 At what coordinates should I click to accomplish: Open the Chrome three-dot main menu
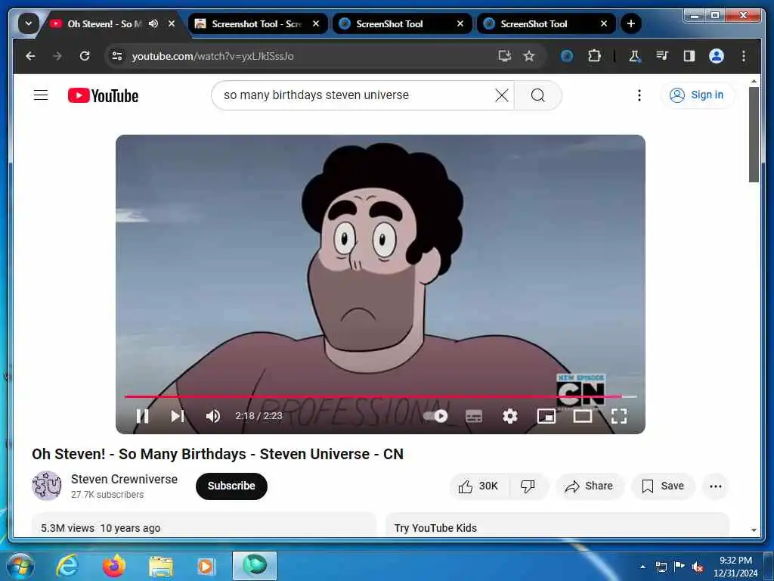(x=744, y=56)
